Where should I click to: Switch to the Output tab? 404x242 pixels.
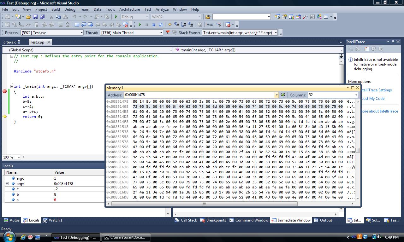[x=323, y=220]
